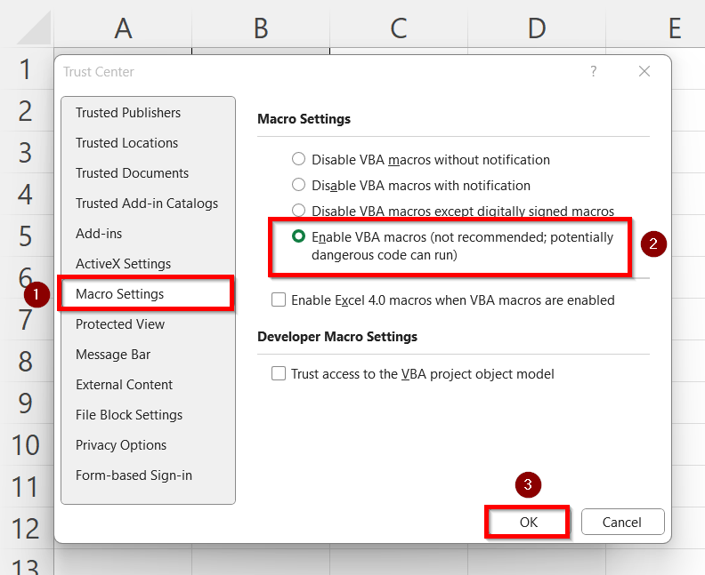This screenshot has width=705, height=575.
Task: Choose Disable VBA macros except digitally signed
Action: 299,211
